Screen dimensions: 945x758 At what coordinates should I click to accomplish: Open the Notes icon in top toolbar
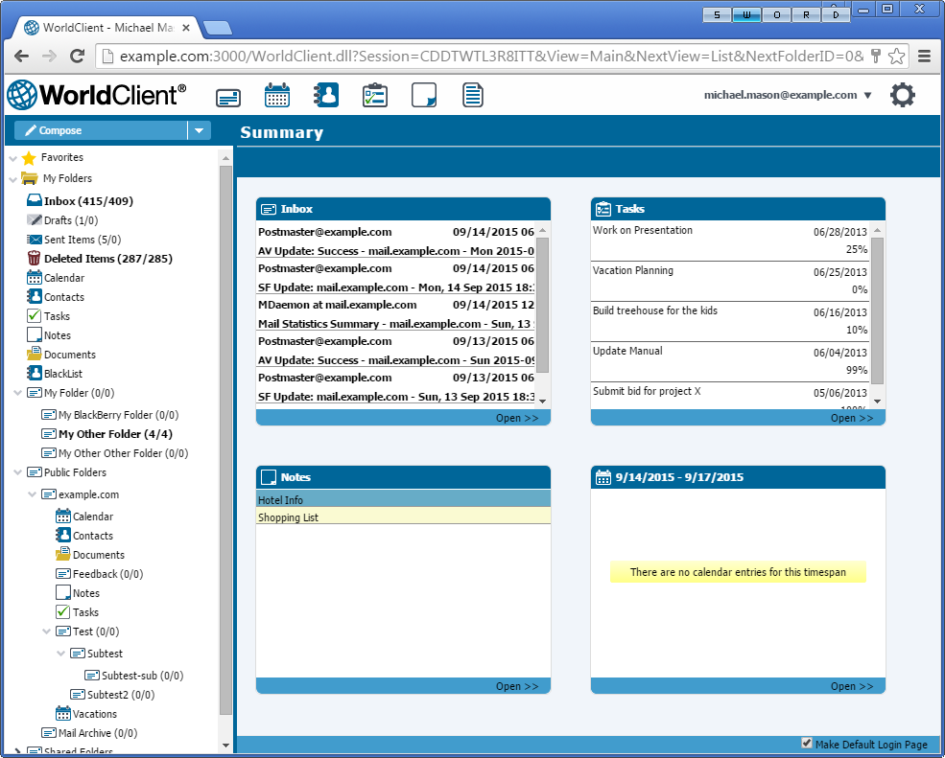click(x=423, y=95)
